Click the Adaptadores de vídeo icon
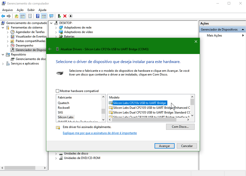This screenshot has width=246, height=176. tap(61, 32)
